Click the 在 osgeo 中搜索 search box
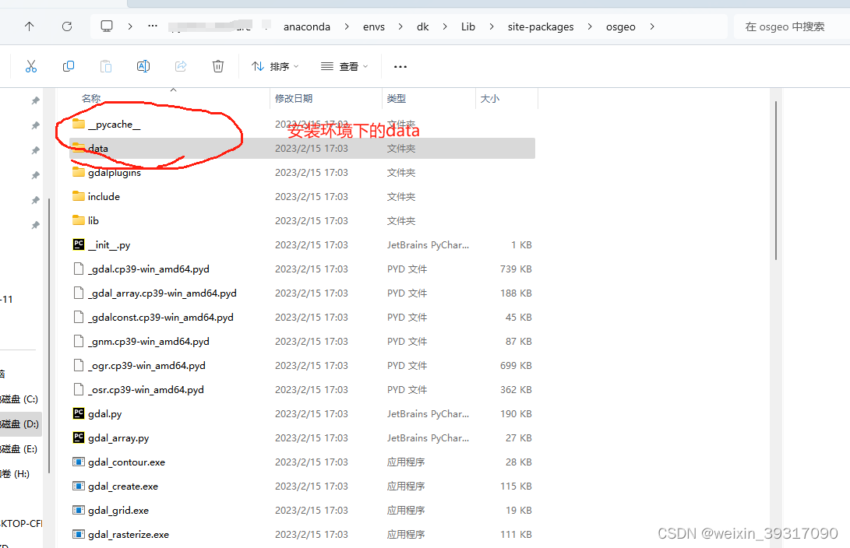 click(787, 26)
